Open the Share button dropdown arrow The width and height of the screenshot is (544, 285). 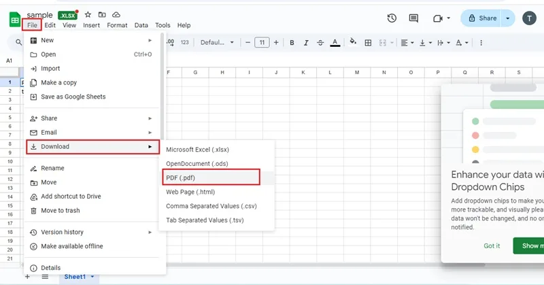coord(507,18)
